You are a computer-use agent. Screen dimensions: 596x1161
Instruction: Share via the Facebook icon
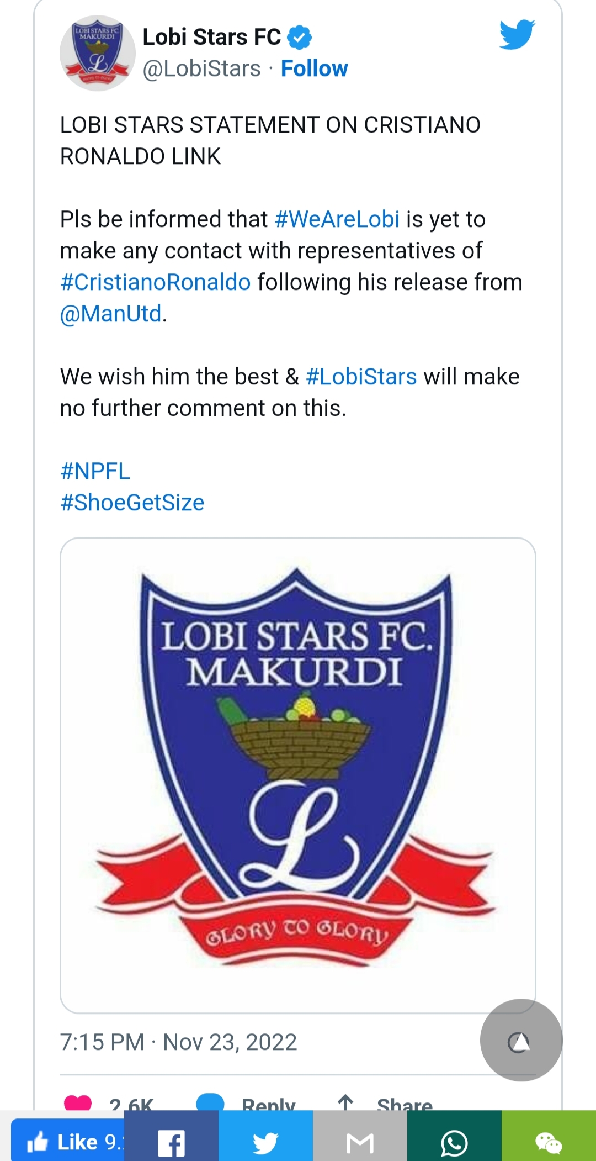tap(171, 1141)
